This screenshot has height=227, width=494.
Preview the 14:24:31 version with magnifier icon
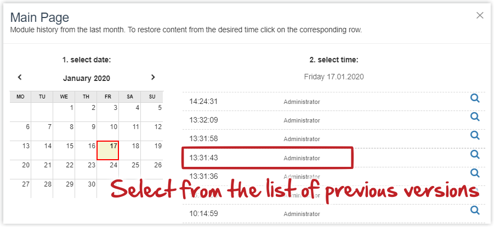pos(475,98)
